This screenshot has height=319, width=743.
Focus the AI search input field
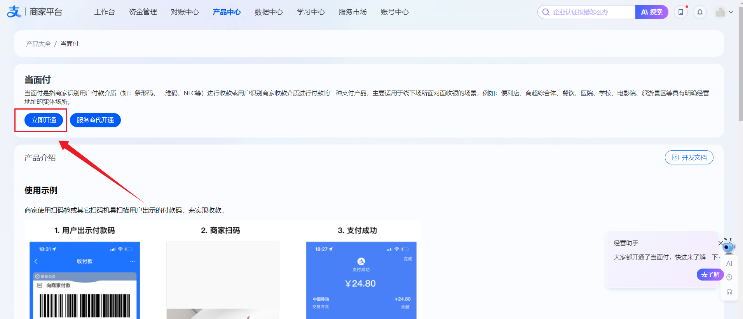[x=591, y=12]
